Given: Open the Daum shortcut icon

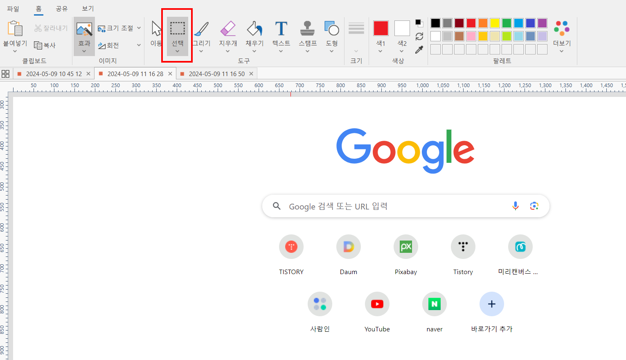Looking at the screenshot, I should pos(349,247).
